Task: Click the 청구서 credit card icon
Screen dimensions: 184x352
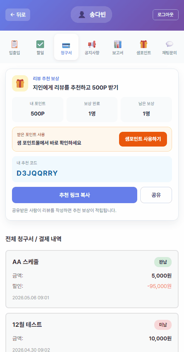Action: pos(66,45)
